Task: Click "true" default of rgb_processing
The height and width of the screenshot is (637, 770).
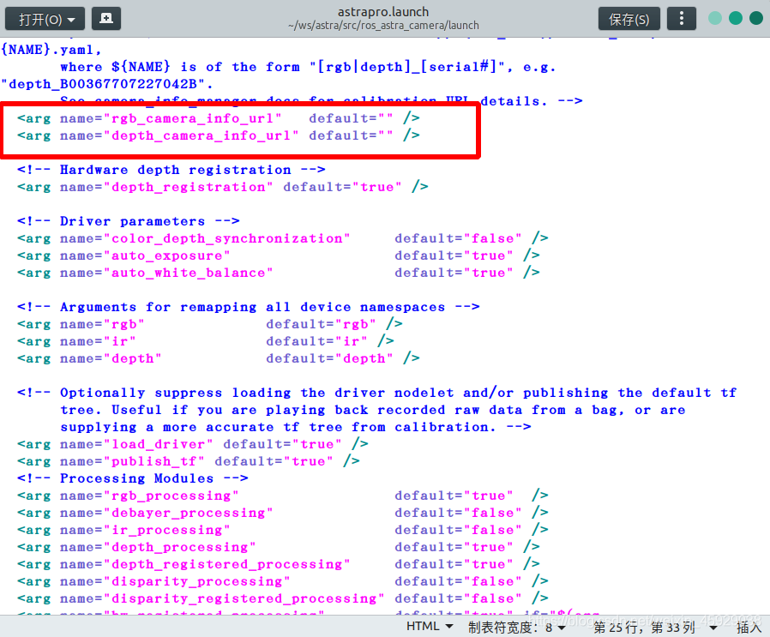Action: pos(488,496)
